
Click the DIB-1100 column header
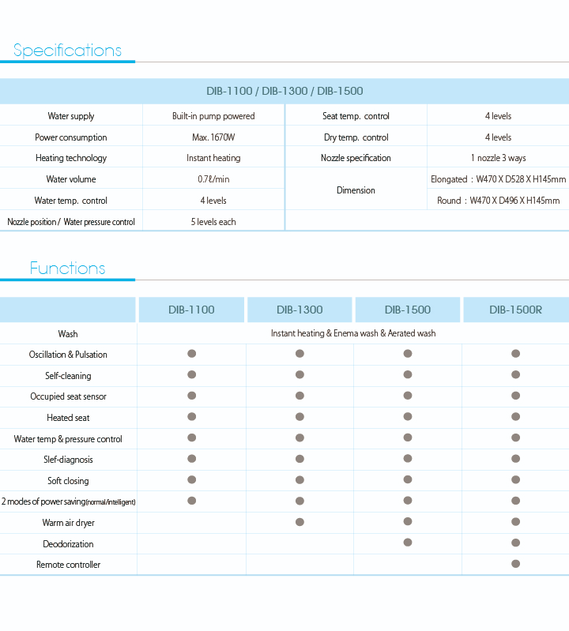191,310
